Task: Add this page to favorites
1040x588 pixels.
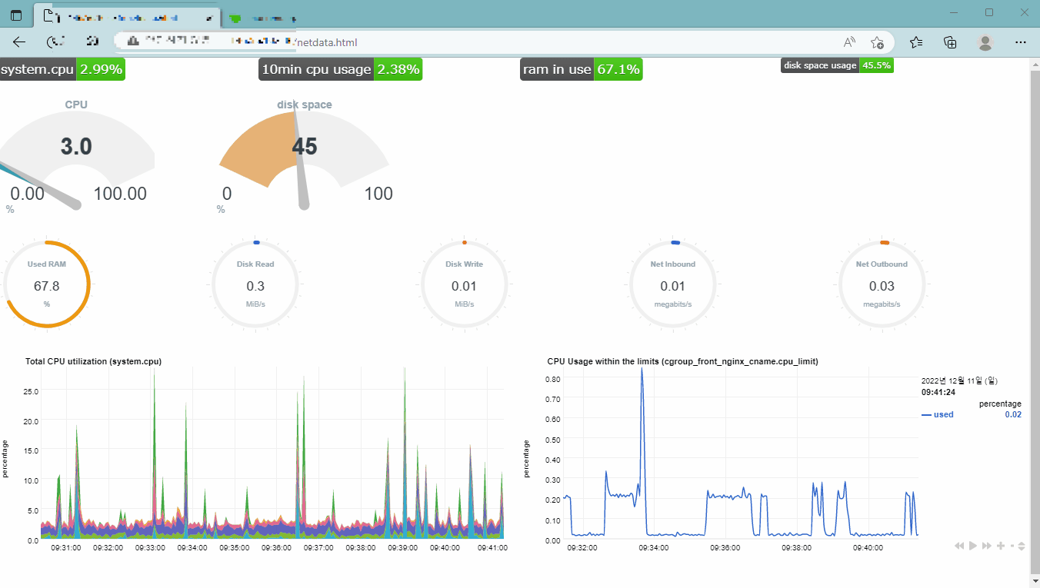Action: 877,42
